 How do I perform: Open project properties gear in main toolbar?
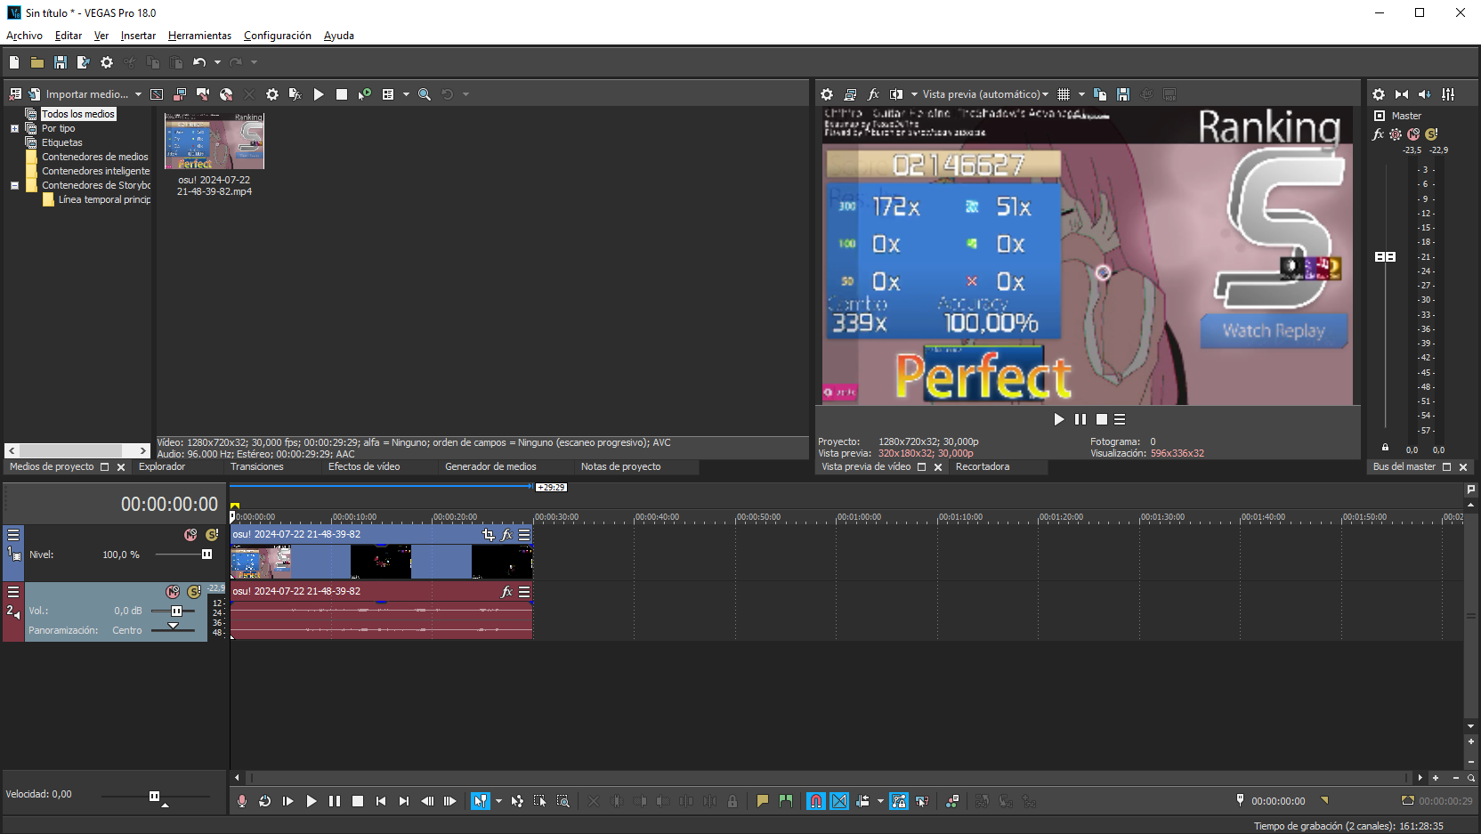[107, 62]
